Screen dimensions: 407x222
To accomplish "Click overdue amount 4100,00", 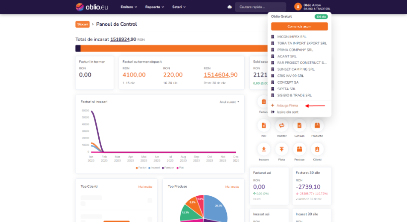I will 134,75.
